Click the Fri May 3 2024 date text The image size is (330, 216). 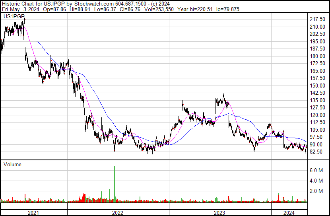[x=20, y=9]
